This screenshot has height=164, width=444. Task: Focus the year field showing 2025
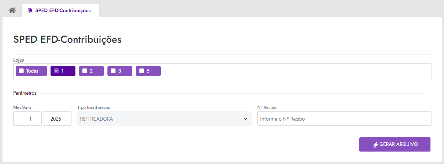click(57, 119)
